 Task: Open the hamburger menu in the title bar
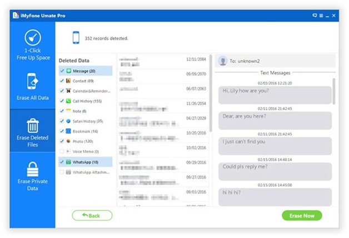tap(321, 16)
